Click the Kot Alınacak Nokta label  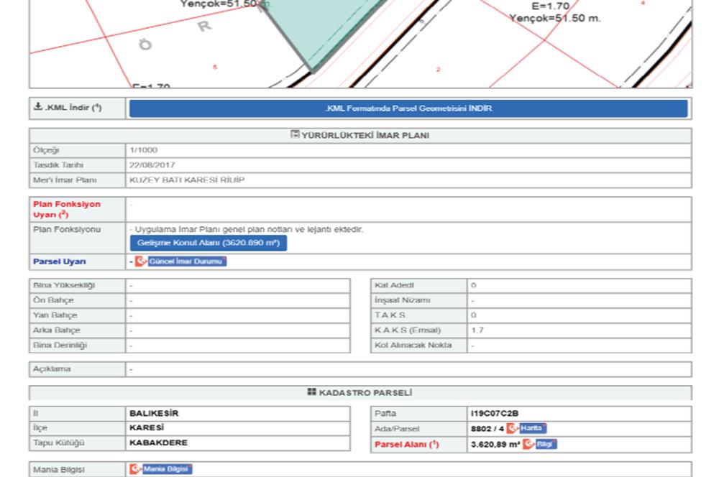pos(413,345)
